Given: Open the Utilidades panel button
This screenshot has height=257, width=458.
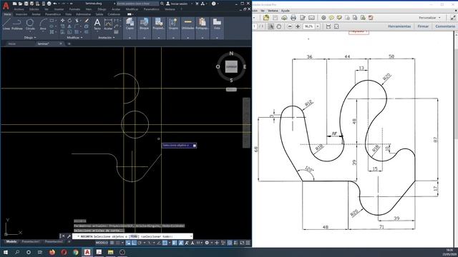Looking at the screenshot, I should [187, 24].
